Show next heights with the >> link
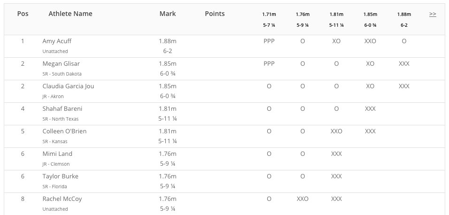The width and height of the screenshot is (449, 215). point(433,14)
